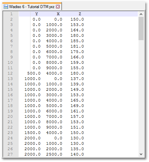This screenshot has height=162, width=149.
Task: Click the Z value 150.0 on line 2
Action: pos(77,19)
